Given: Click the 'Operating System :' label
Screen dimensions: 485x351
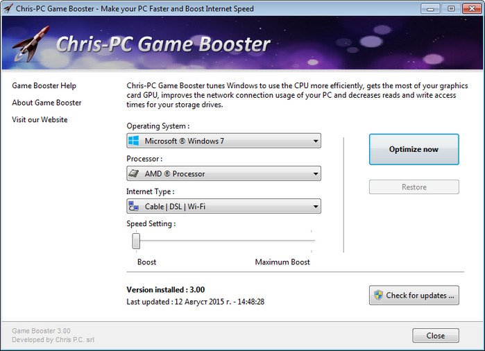Looking at the screenshot, I should (x=158, y=126).
